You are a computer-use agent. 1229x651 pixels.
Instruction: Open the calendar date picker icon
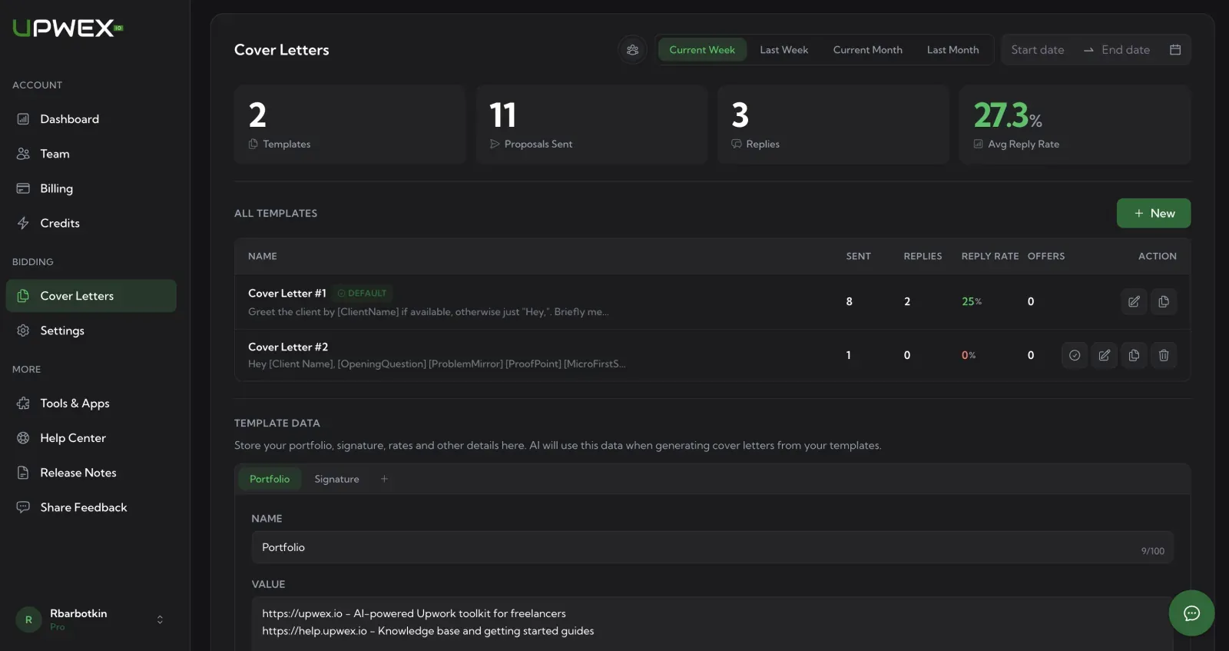tap(1175, 50)
